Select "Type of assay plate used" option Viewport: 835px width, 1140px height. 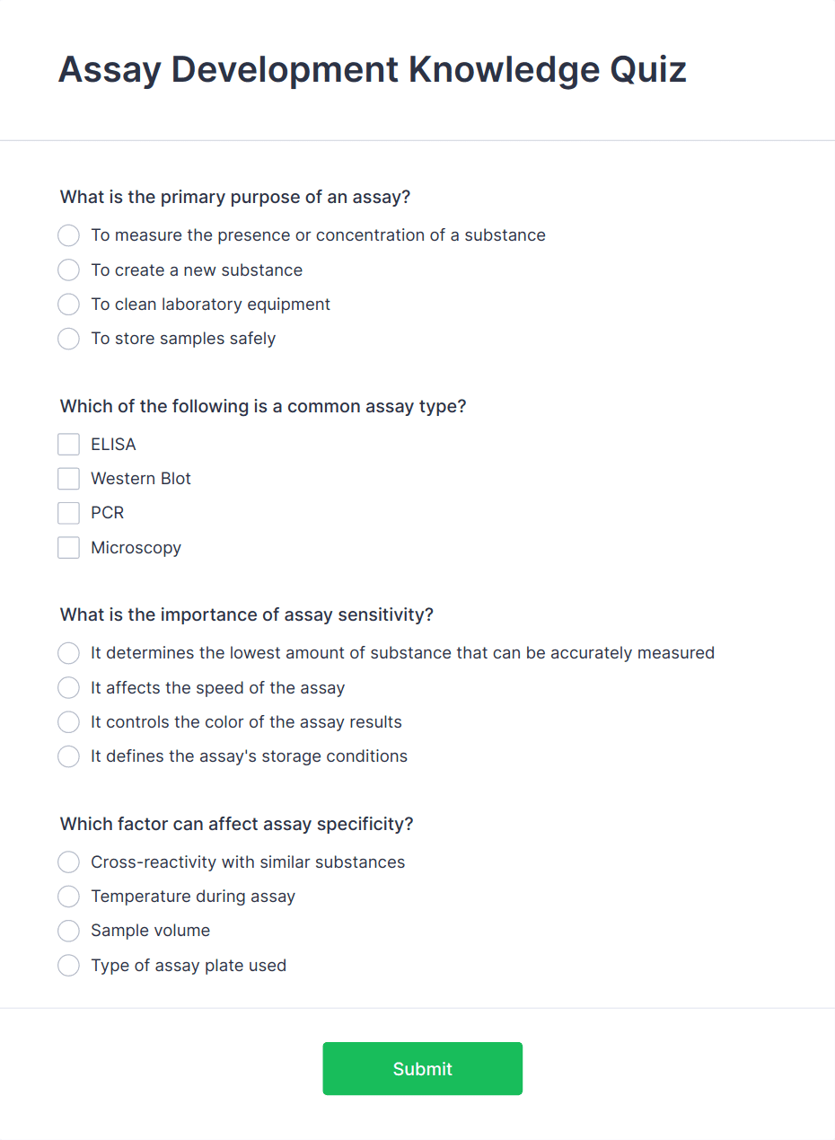pos(68,965)
